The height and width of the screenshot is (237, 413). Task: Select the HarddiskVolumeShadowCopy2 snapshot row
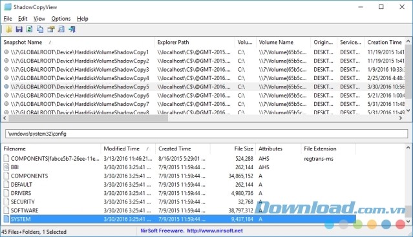204,61
